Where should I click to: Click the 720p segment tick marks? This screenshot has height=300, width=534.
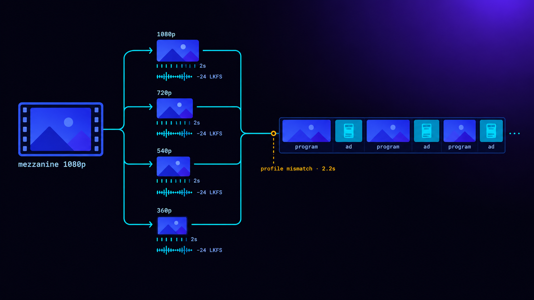[173, 123]
